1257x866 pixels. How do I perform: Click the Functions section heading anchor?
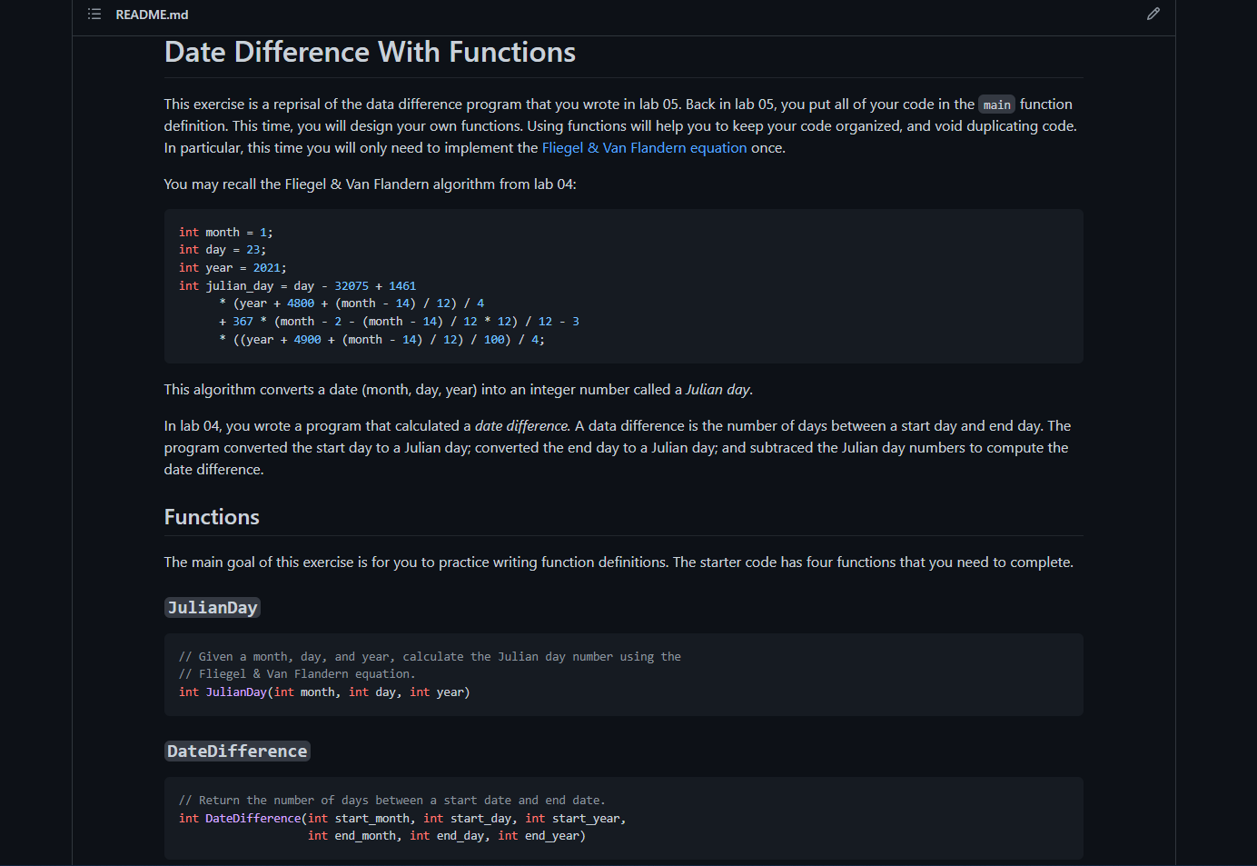[x=212, y=516]
